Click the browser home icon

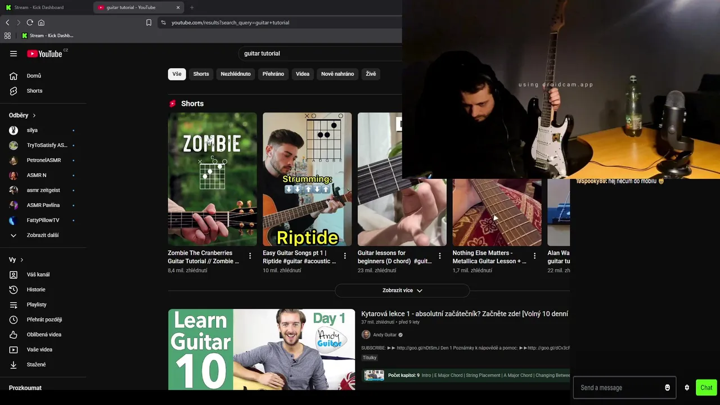point(41,22)
